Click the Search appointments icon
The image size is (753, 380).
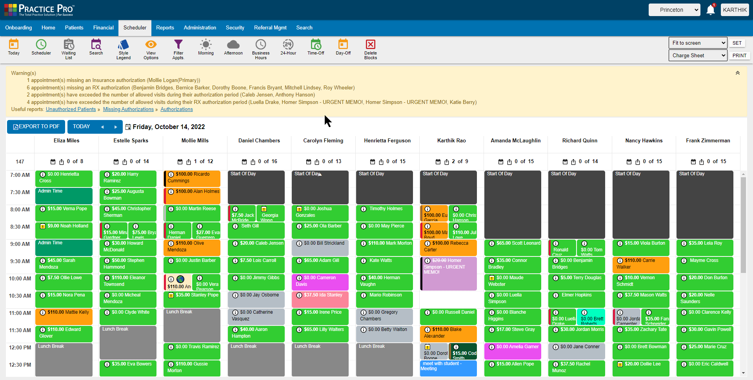[x=96, y=48]
